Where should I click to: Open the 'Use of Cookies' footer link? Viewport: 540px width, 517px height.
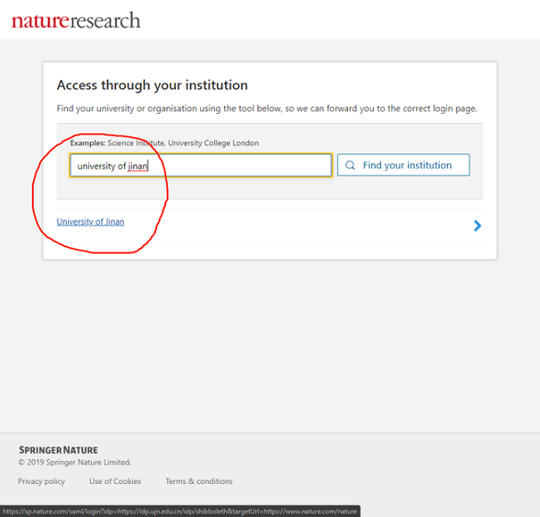[115, 481]
